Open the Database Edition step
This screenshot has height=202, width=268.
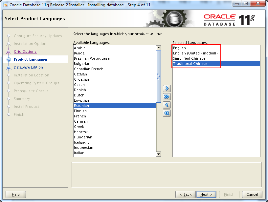coord(28,67)
